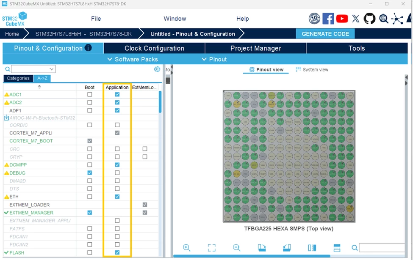Uncheck DCMIPP Application checkbox

(117, 165)
